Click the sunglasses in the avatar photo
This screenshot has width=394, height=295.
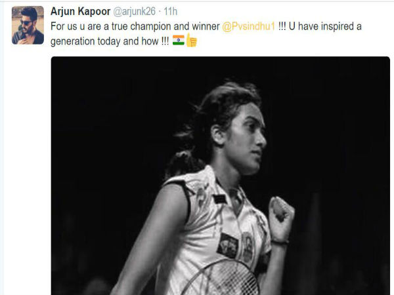[25, 23]
